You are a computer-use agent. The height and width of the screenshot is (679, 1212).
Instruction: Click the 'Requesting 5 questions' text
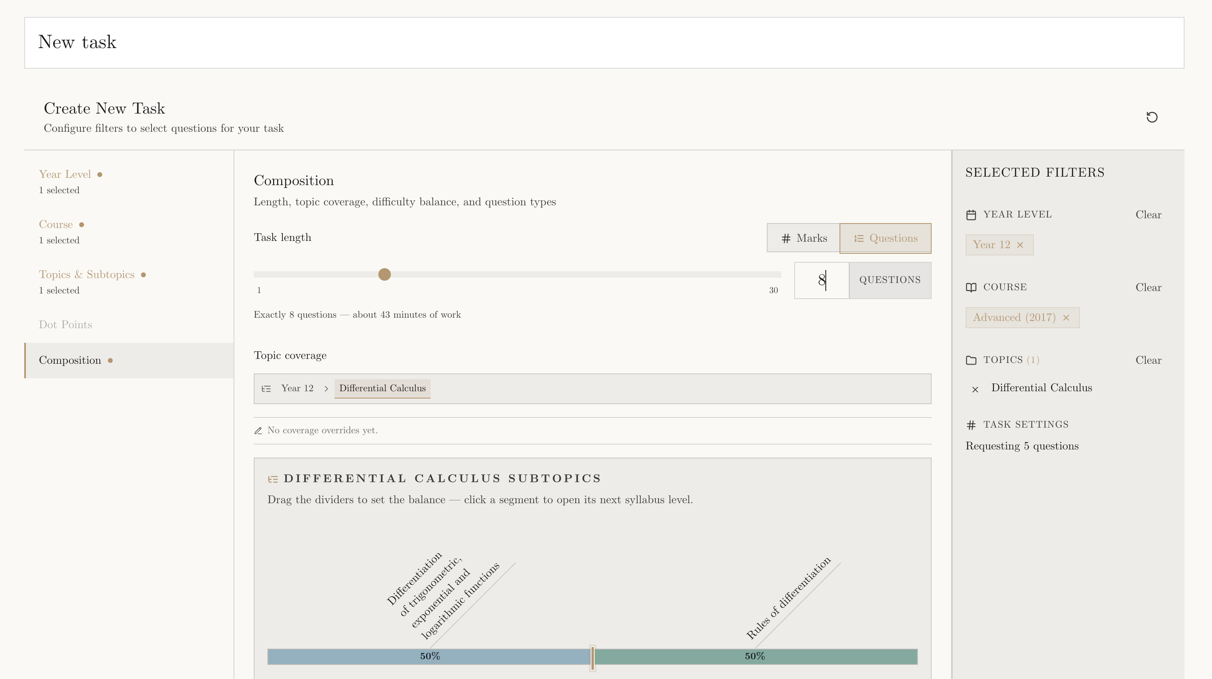(1022, 446)
